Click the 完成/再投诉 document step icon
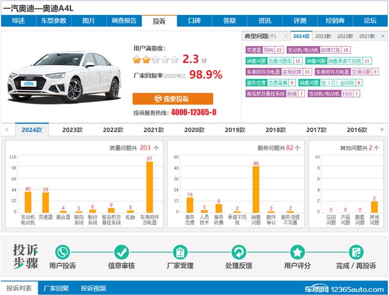Viewport: 389px width, 295px height. 356,252
